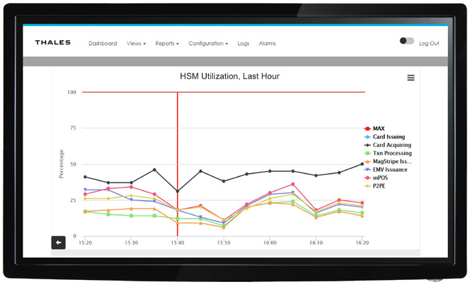Go to the Logs page
The width and height of the screenshot is (470, 284).
(x=243, y=43)
